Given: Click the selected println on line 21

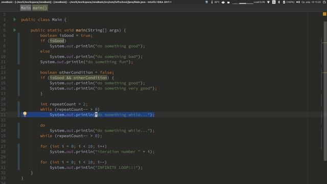Looking at the screenshot, I should point(102,114).
